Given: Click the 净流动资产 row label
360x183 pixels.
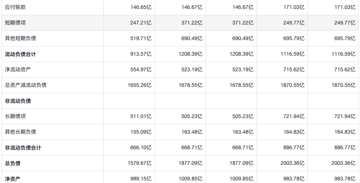Looking at the screenshot, I should [18, 69].
